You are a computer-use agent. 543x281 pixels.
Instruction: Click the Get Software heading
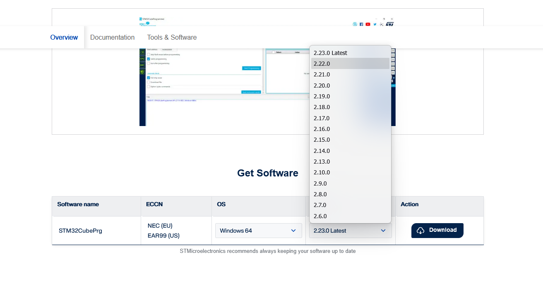coord(268,173)
